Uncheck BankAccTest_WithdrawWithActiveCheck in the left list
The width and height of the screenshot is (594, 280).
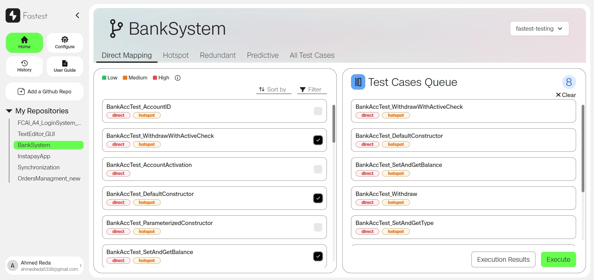coord(318,140)
